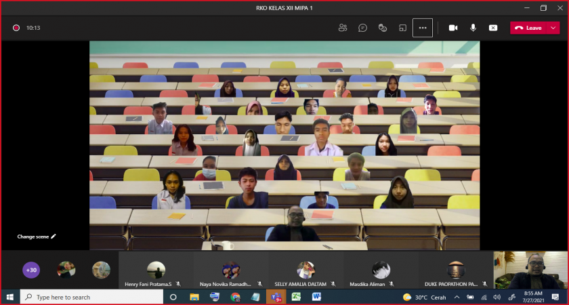Click the Windows search box
The height and width of the screenshot is (305, 569).
point(88,297)
